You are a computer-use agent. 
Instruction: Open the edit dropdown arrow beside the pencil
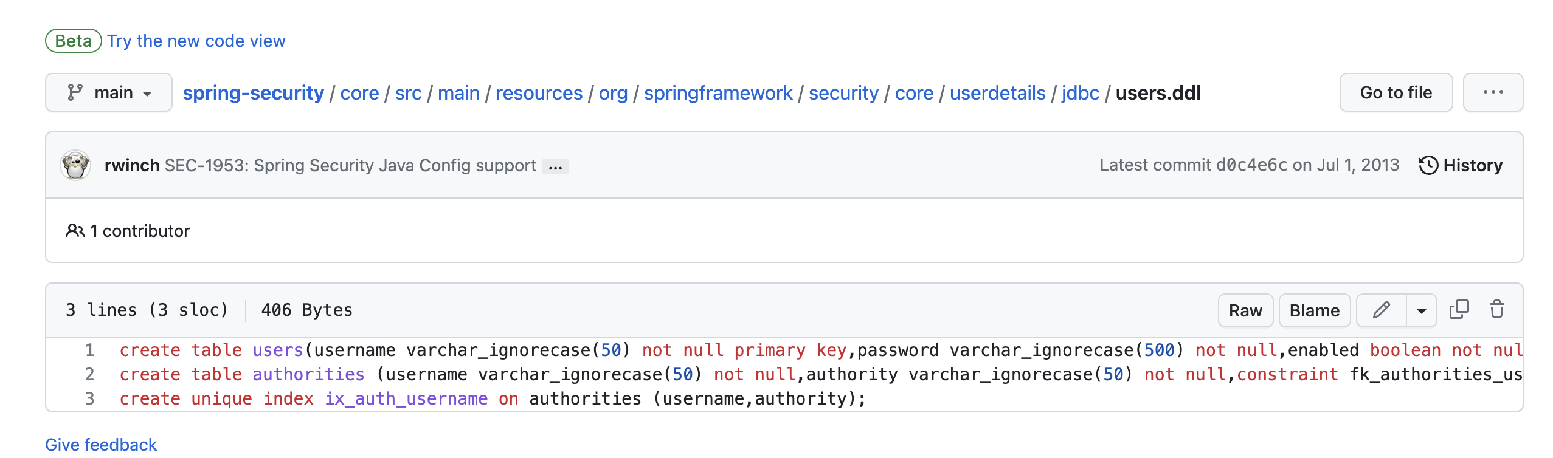coord(1420,310)
